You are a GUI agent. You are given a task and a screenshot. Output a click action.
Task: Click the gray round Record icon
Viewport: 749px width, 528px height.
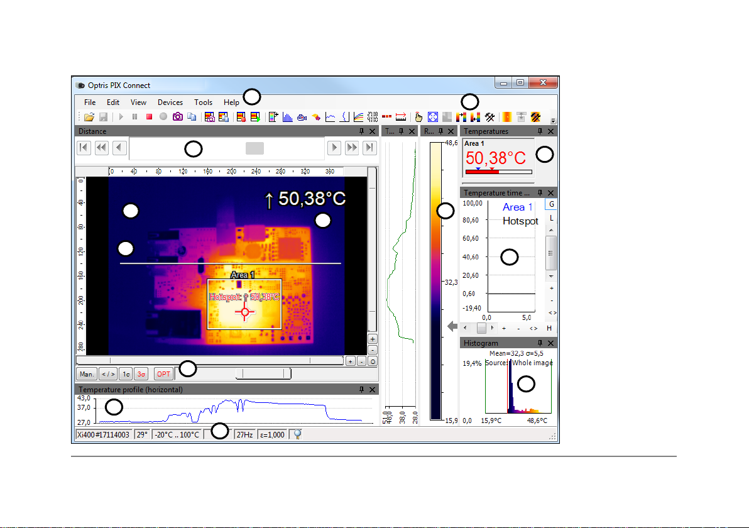pos(163,116)
